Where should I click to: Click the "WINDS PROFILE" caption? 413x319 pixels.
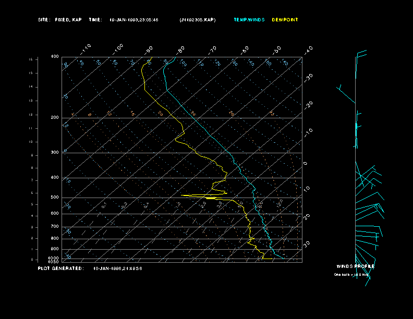355,266
